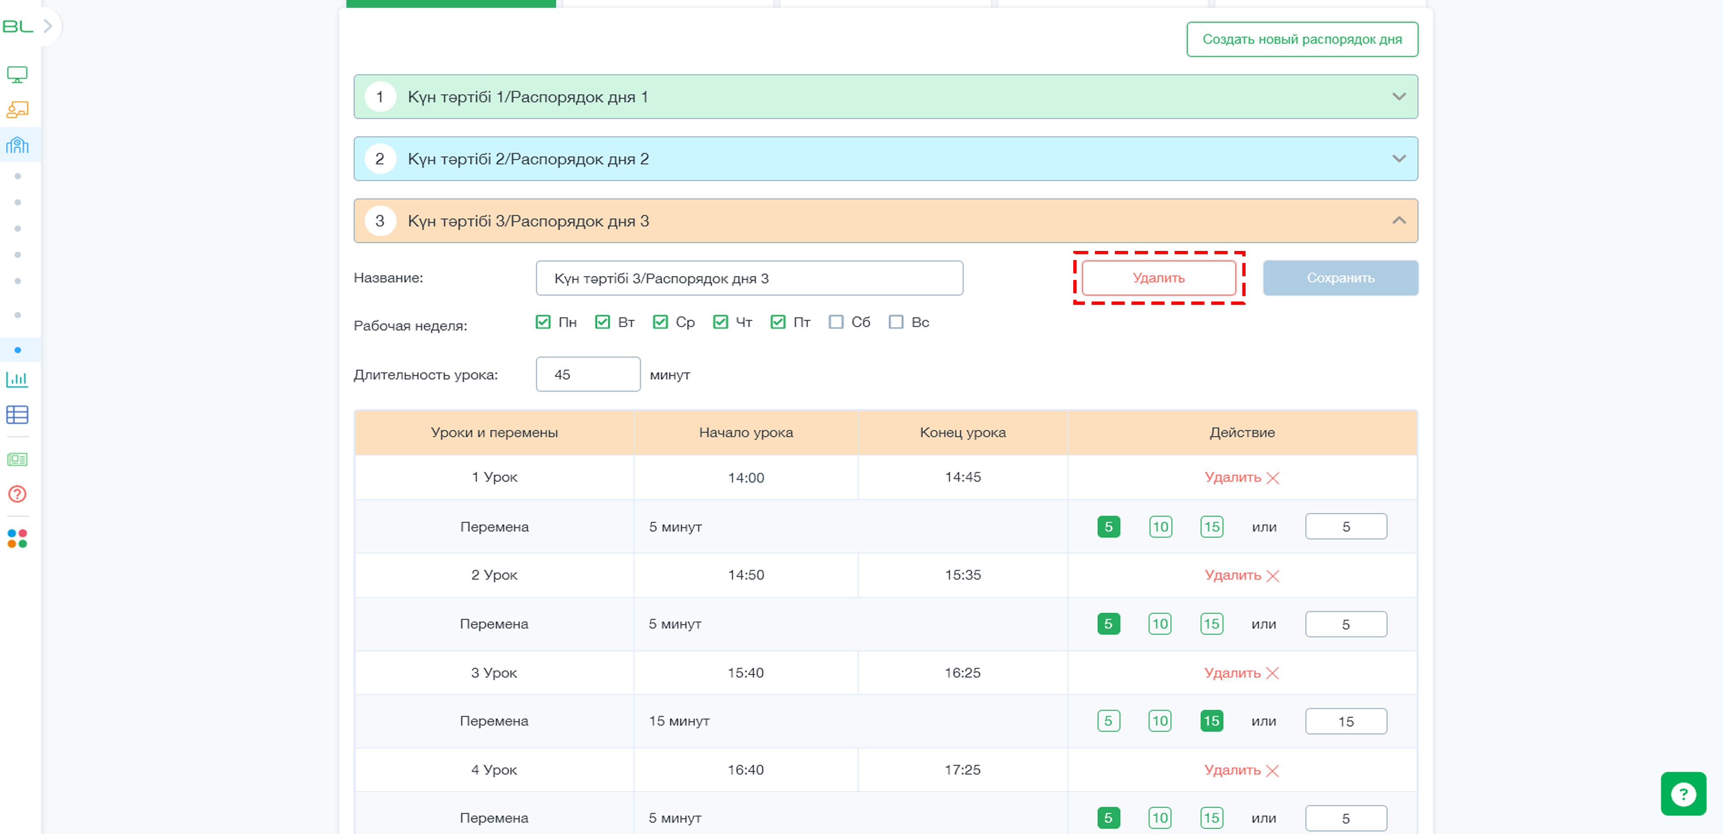The width and height of the screenshot is (1723, 834).
Task: Click custom break field after 2 Урок
Action: click(1346, 624)
